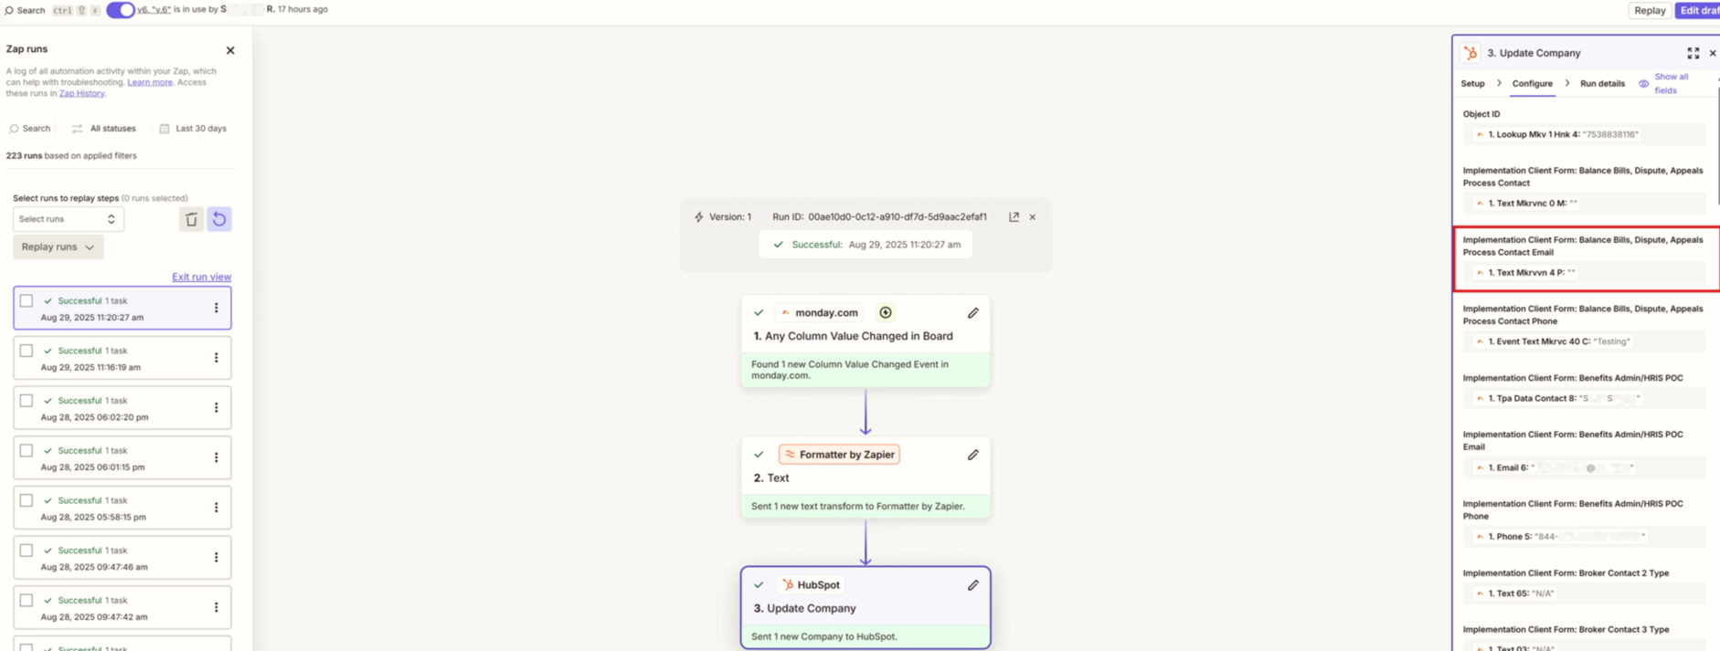Click the blue replay refresh icon
Image resolution: width=1720 pixels, height=651 pixels.
(x=219, y=219)
